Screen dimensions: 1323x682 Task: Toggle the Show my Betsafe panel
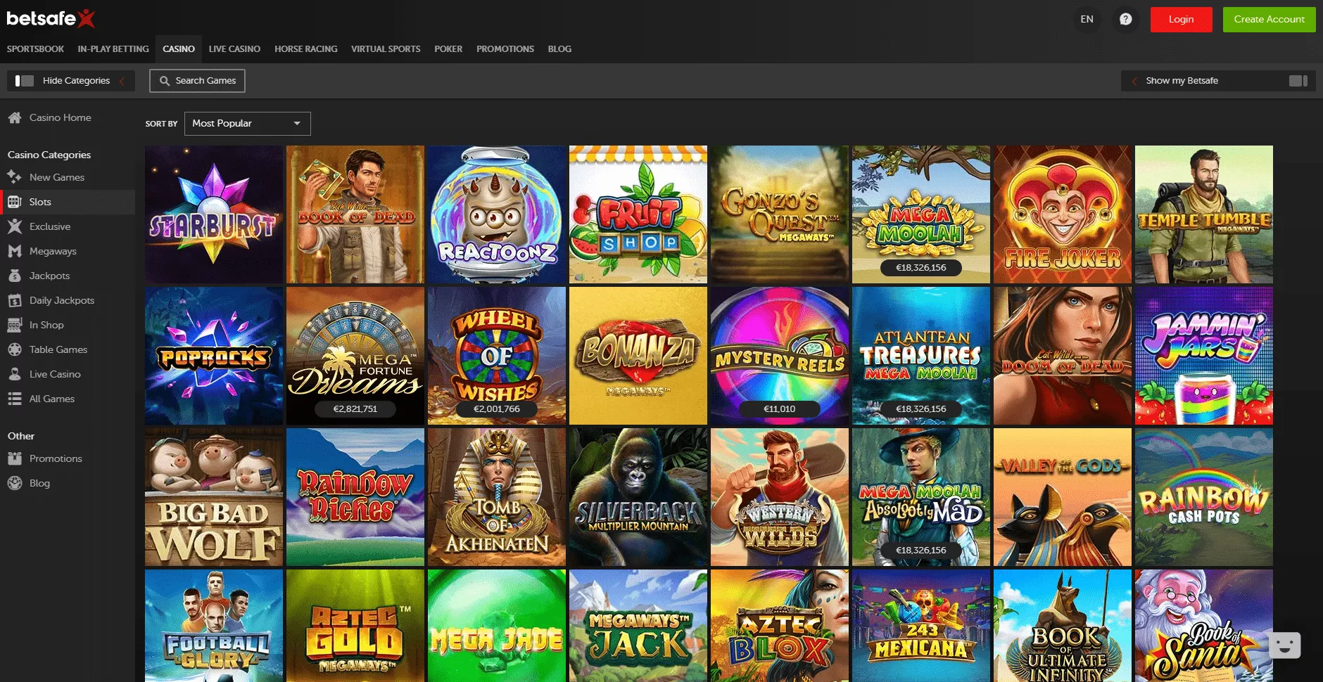click(1298, 81)
